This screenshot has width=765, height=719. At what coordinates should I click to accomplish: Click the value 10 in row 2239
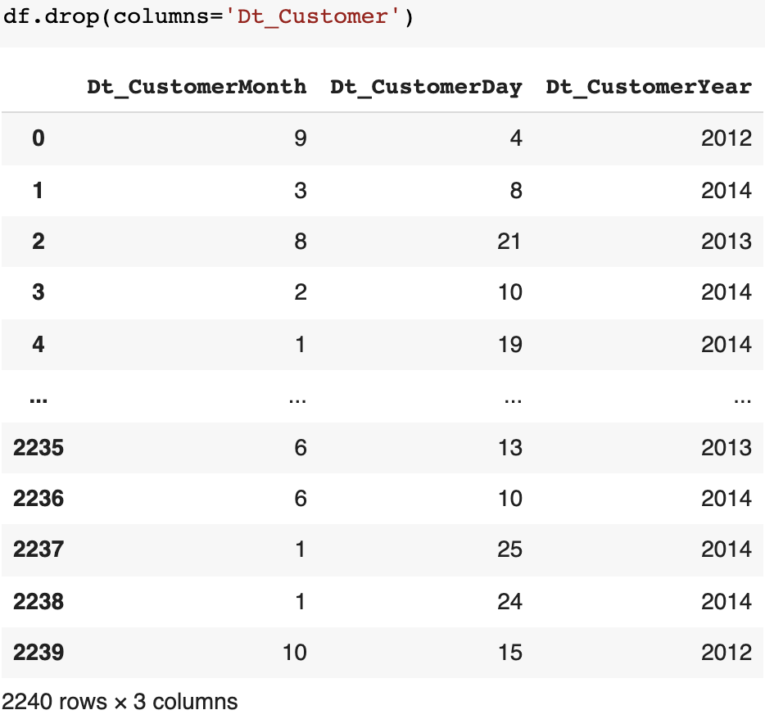click(x=295, y=653)
